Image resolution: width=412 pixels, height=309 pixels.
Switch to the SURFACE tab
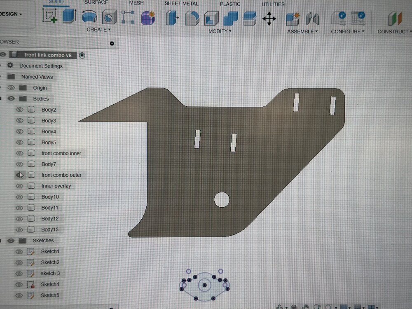96,2
